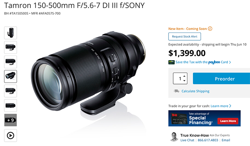250x146 pixels.
Task: Click the Preorder button
Action: 221,79
